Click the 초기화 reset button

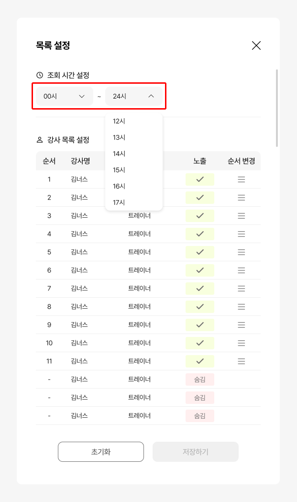pyautogui.click(x=101, y=452)
